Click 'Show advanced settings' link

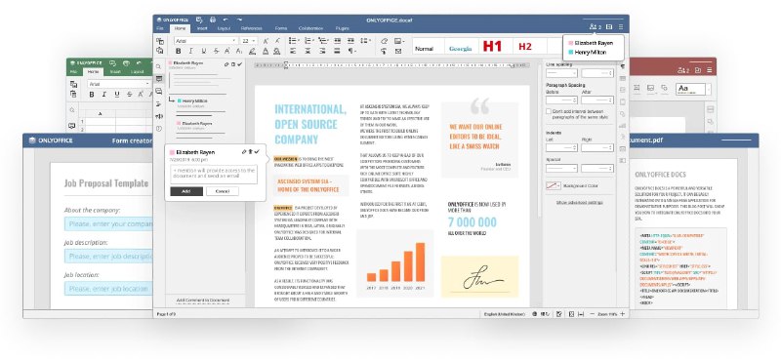click(579, 203)
